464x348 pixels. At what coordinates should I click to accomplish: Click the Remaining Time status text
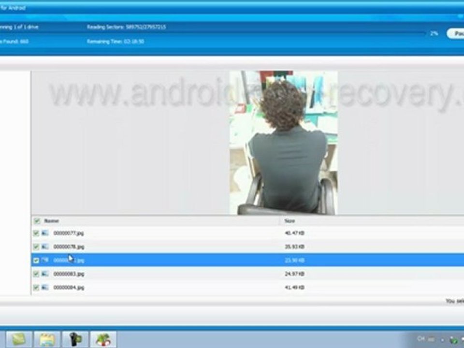(116, 42)
